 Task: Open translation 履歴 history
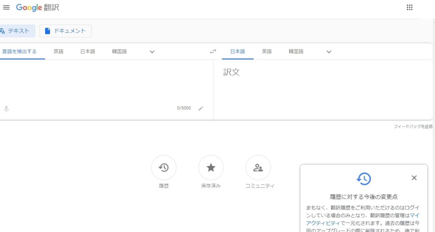(x=164, y=167)
